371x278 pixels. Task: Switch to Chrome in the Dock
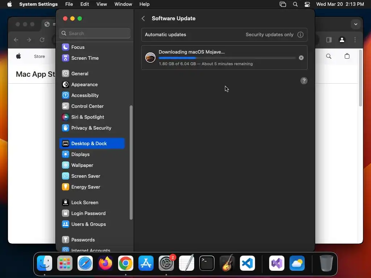(x=126, y=263)
